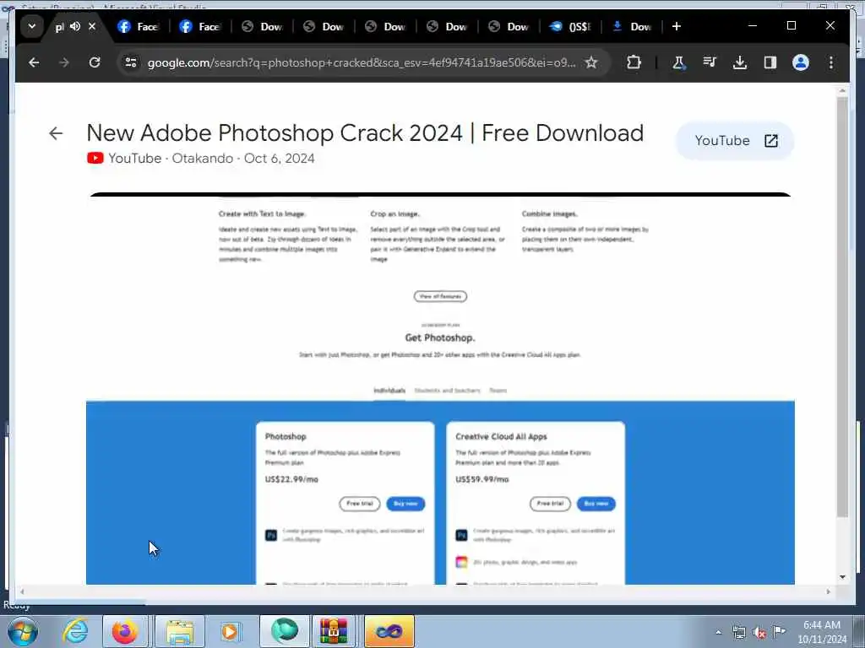The height and width of the screenshot is (648, 865).
Task: Switch to Visual Studio on taskbar
Action: [x=389, y=631]
